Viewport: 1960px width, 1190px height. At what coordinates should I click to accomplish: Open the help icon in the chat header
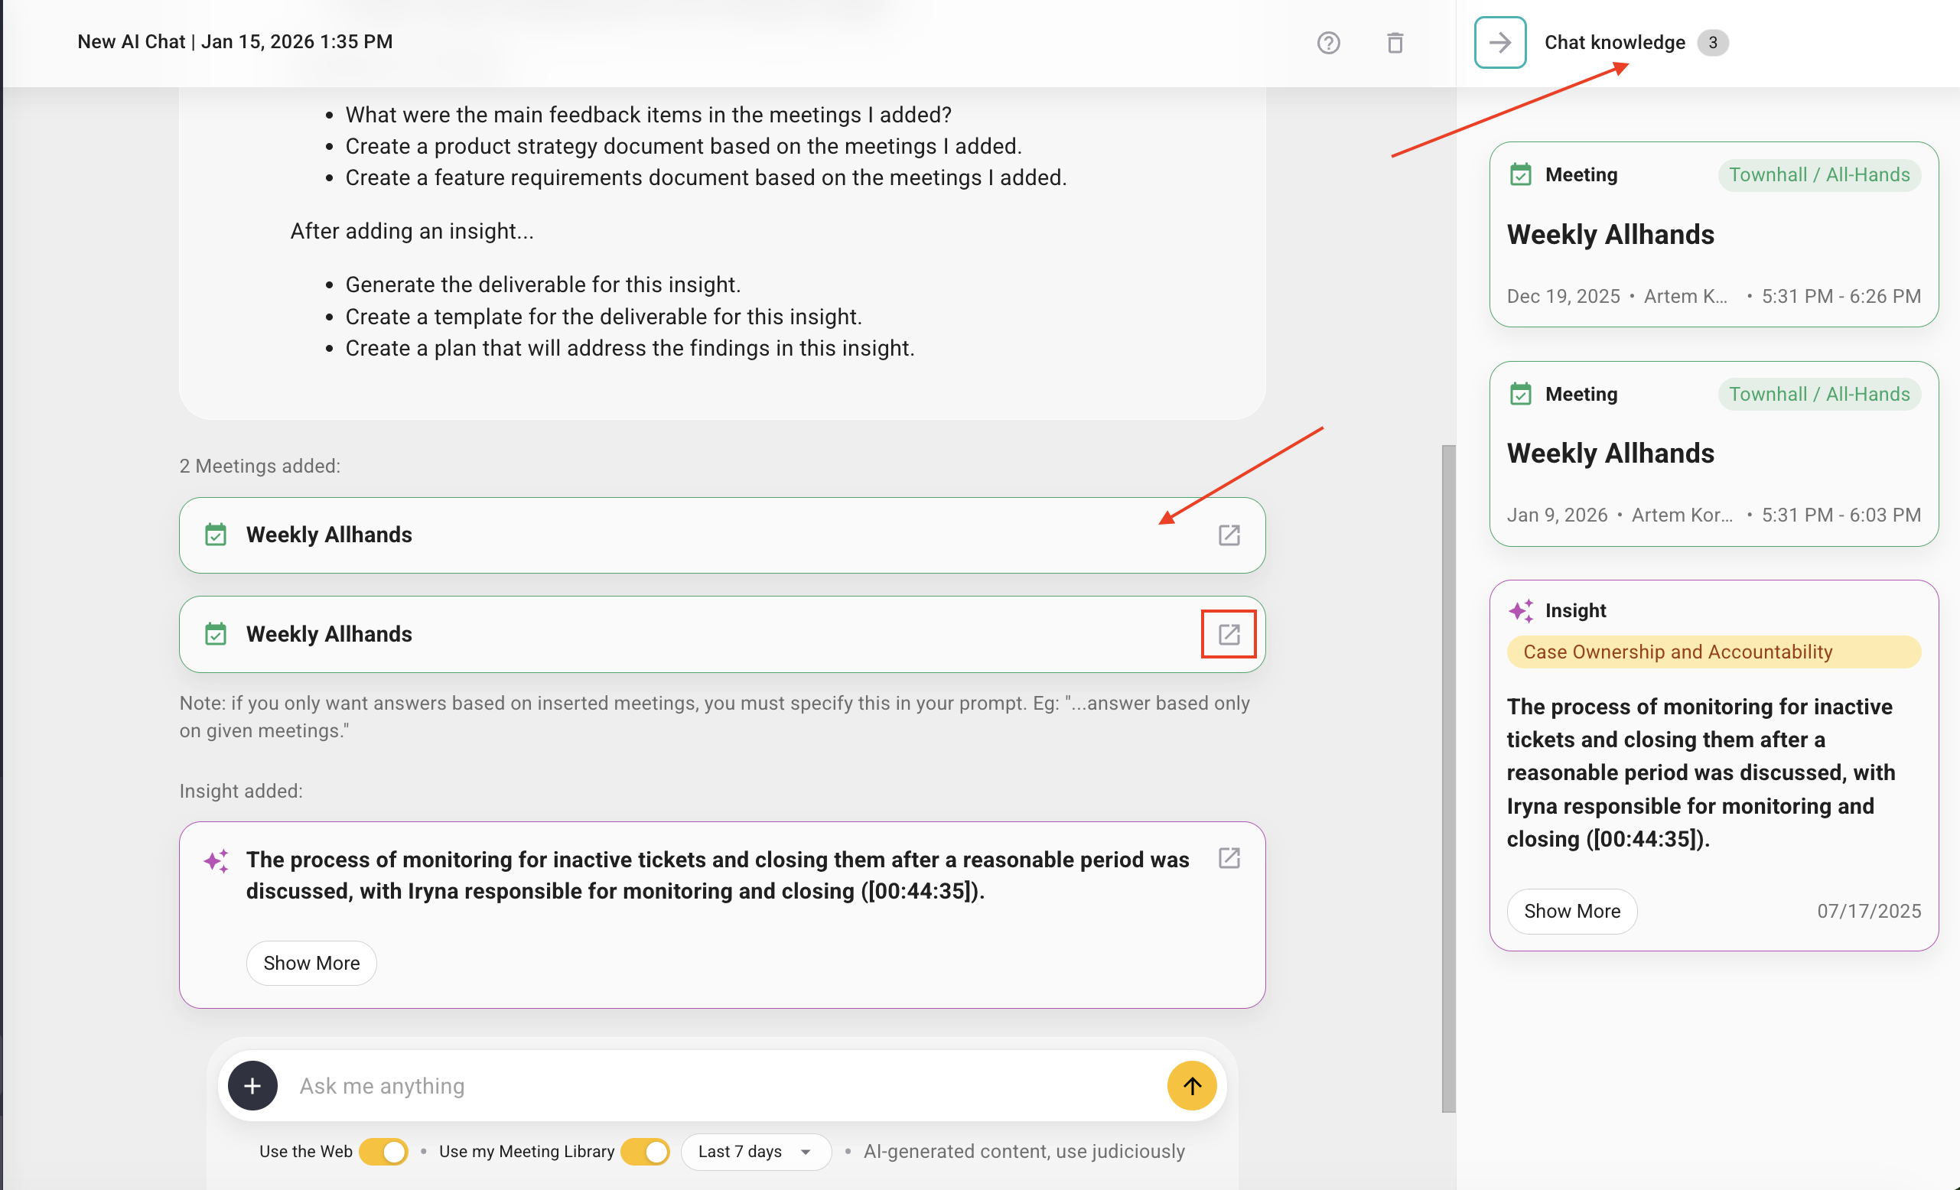pyautogui.click(x=1328, y=43)
